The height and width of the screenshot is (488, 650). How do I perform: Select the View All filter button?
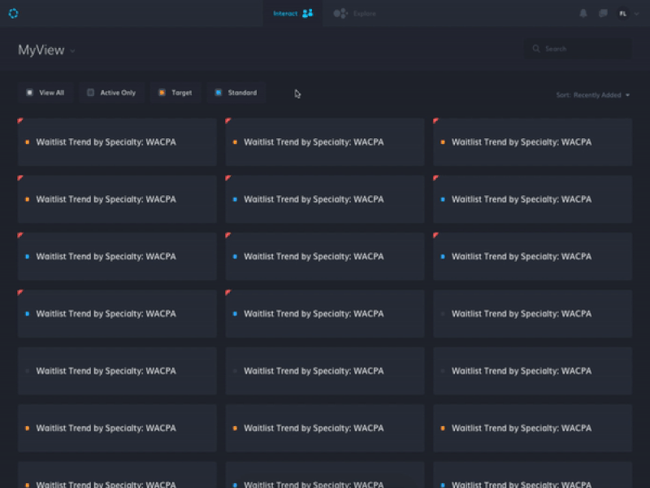pyautogui.click(x=46, y=93)
